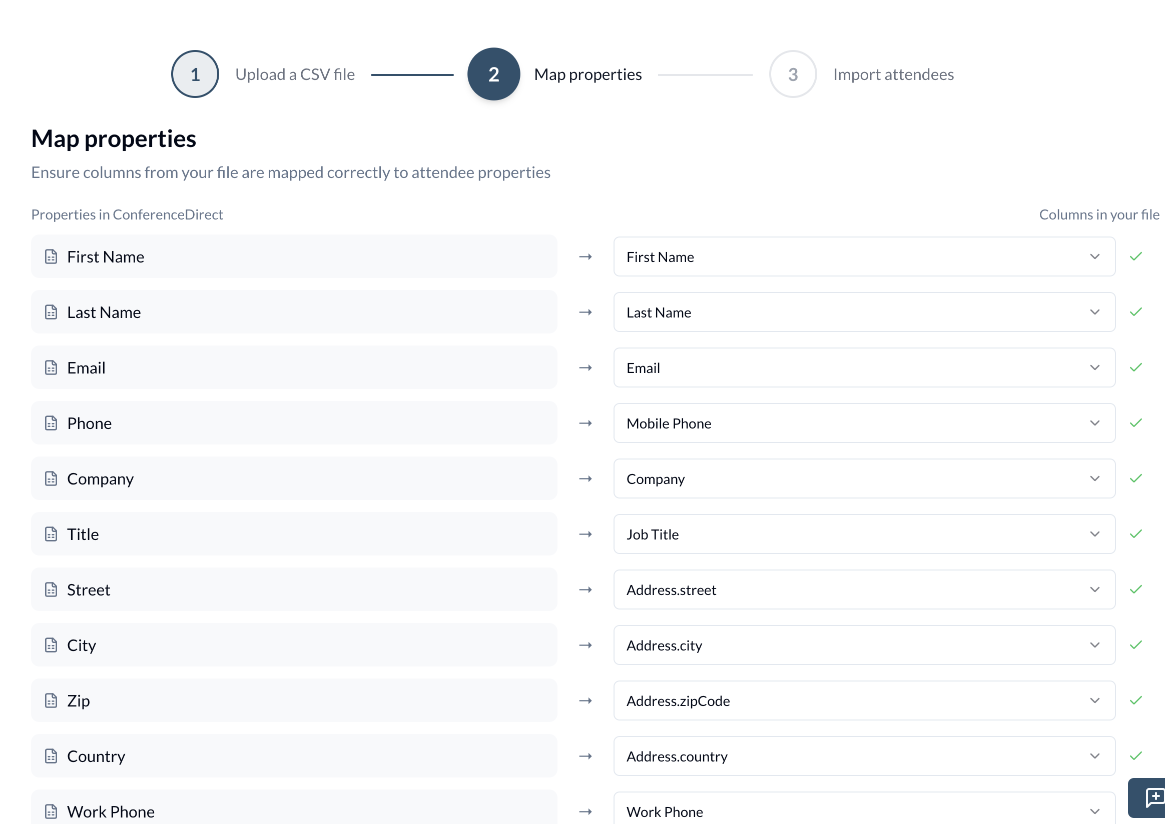Open the Mobile Phone column dropdown
1165x824 pixels.
864,423
